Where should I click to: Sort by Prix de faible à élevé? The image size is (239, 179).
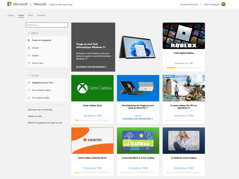47,90
